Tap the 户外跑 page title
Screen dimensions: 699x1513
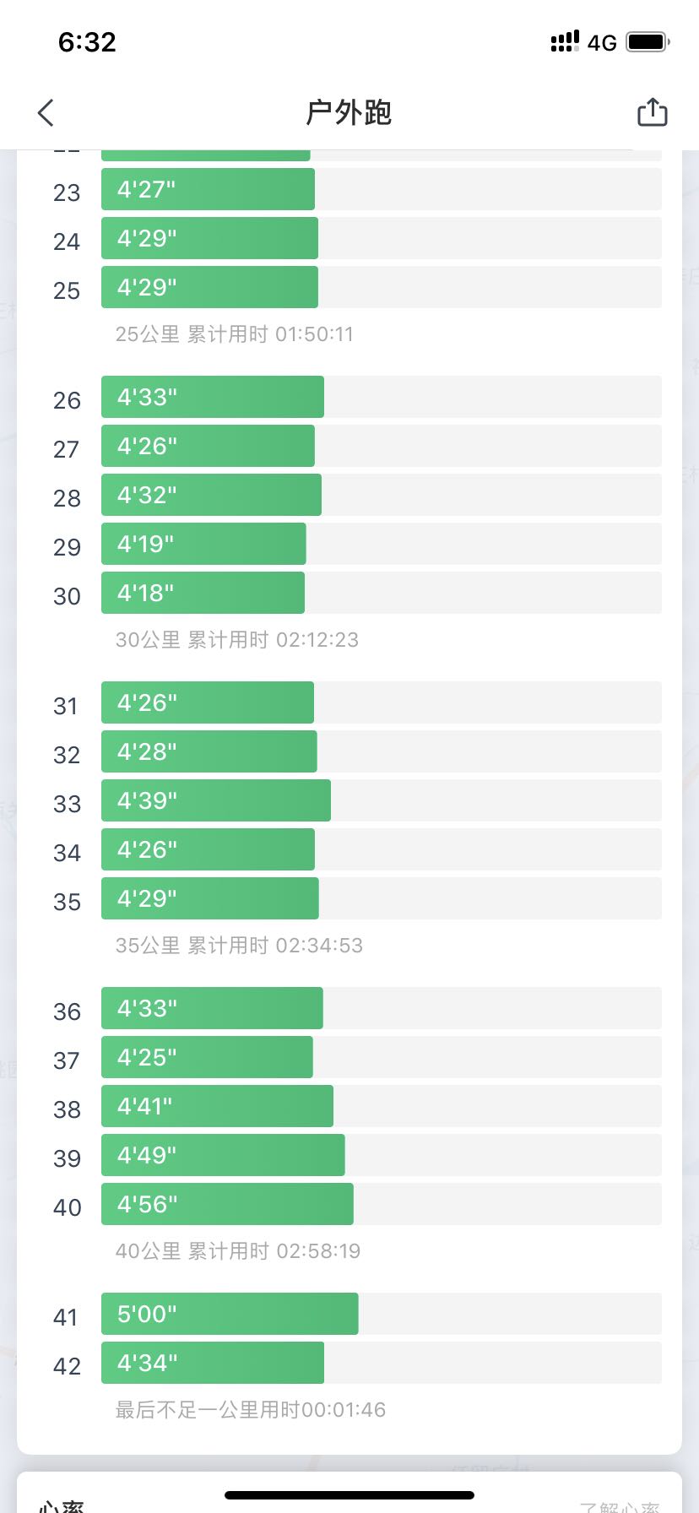(349, 112)
